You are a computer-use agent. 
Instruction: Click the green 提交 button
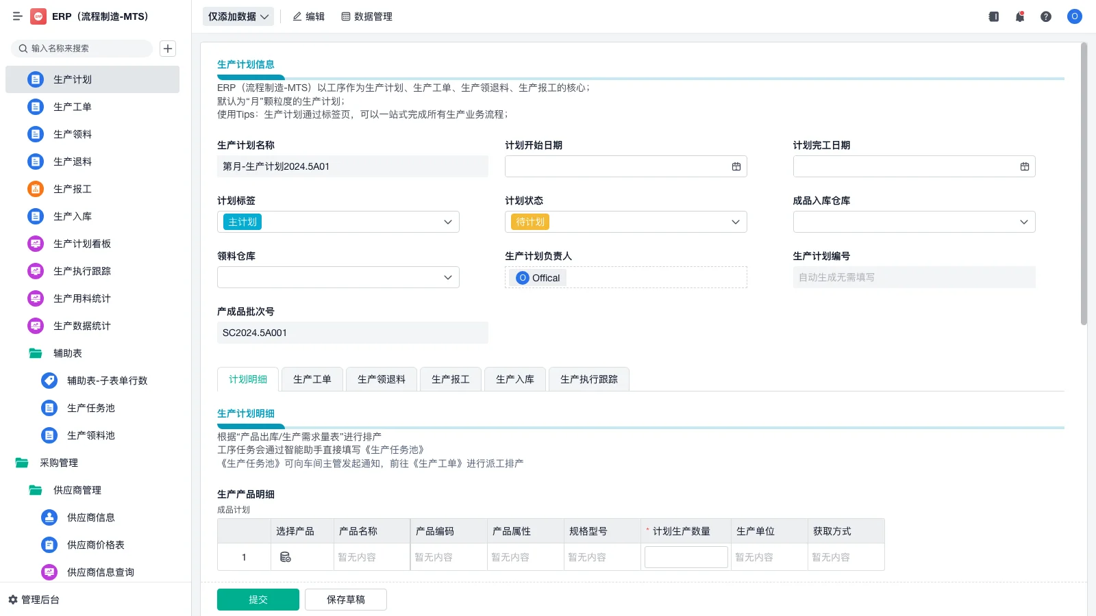258,600
